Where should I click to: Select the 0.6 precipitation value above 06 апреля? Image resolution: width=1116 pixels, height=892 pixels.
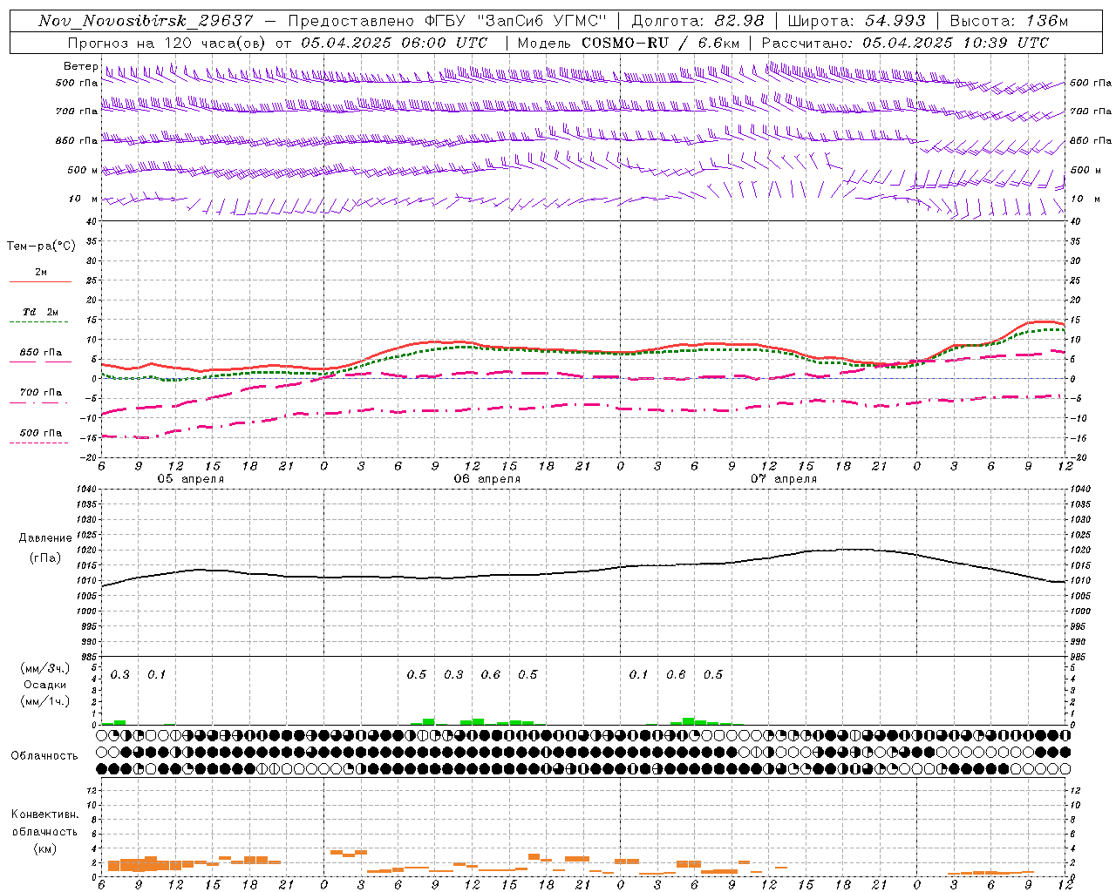click(x=491, y=675)
